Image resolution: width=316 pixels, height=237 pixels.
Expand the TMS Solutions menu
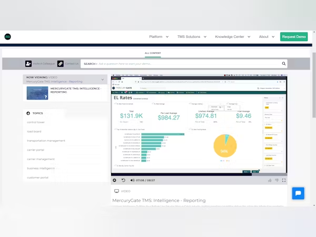pos(192,37)
